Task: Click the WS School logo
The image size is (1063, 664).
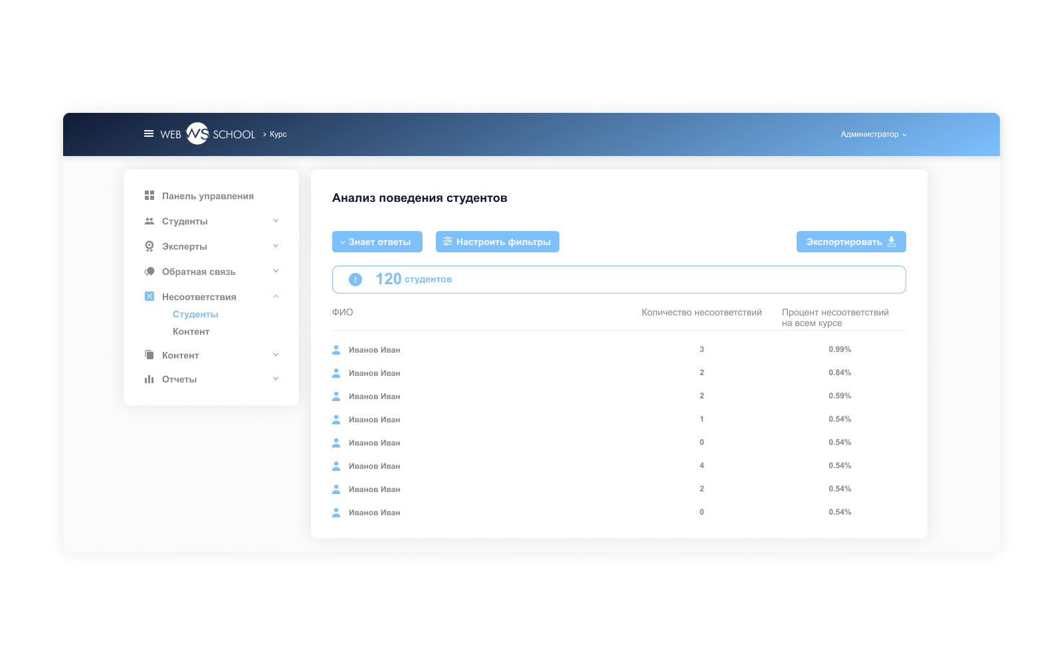Action: coord(208,133)
